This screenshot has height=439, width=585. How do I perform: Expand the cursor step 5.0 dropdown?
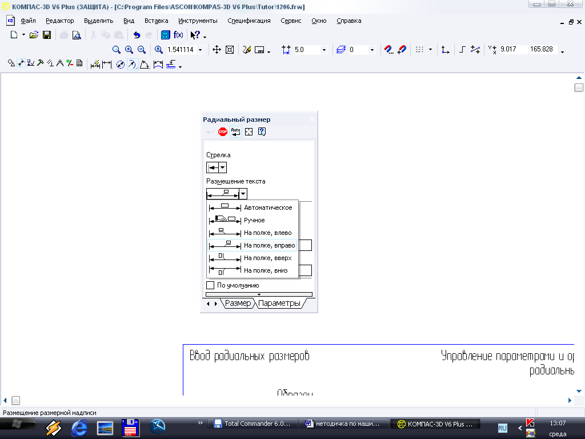(324, 50)
